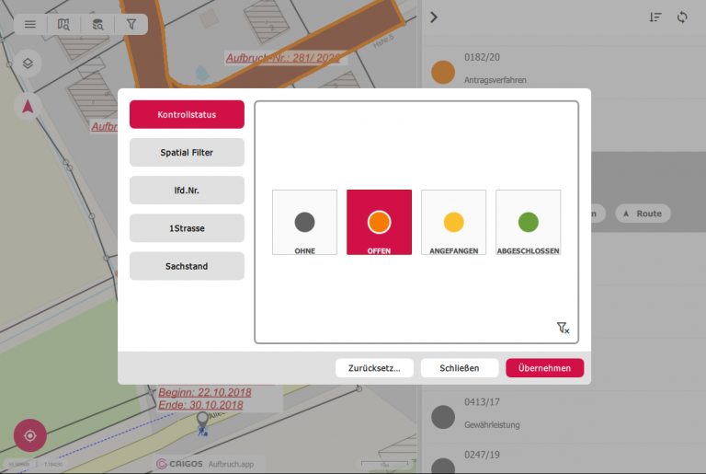Apply filter with Übernehmen button

point(545,368)
